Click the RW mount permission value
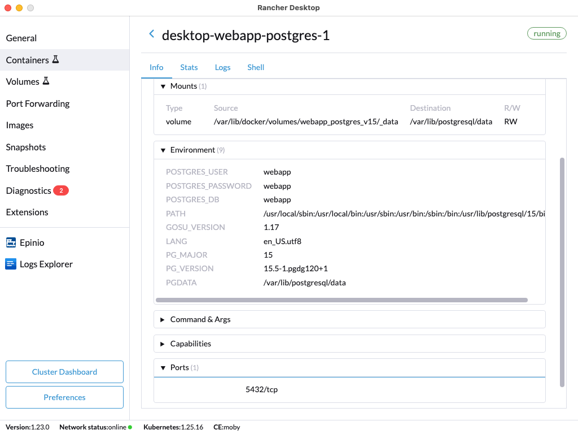This screenshot has width=578, height=434. pos(510,122)
